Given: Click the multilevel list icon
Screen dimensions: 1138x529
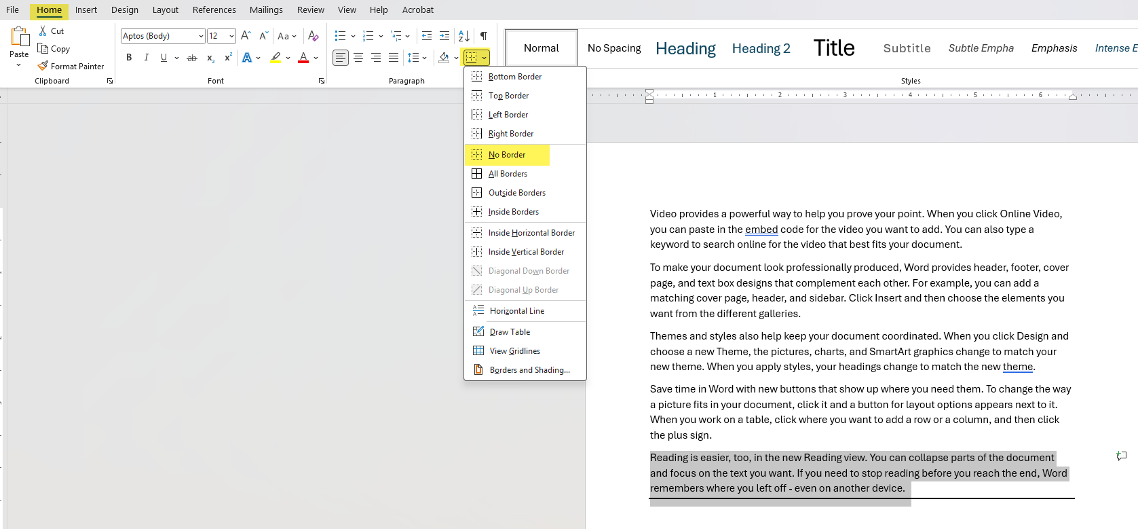Looking at the screenshot, I should point(396,36).
